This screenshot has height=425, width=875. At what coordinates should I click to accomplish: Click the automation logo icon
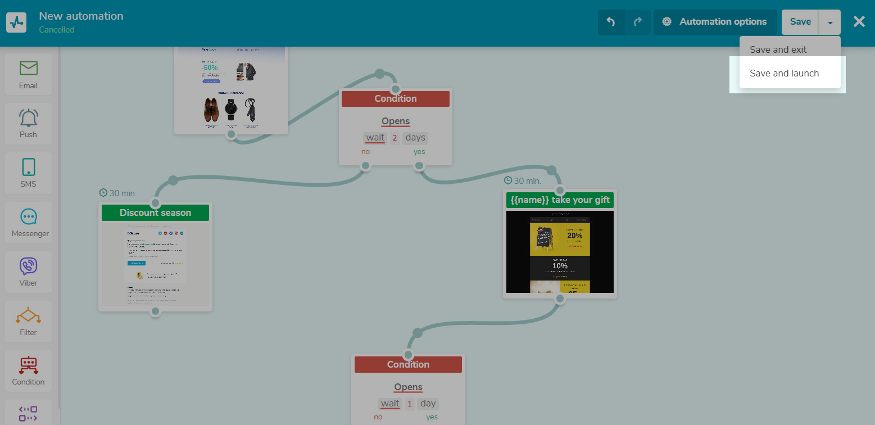(x=16, y=22)
